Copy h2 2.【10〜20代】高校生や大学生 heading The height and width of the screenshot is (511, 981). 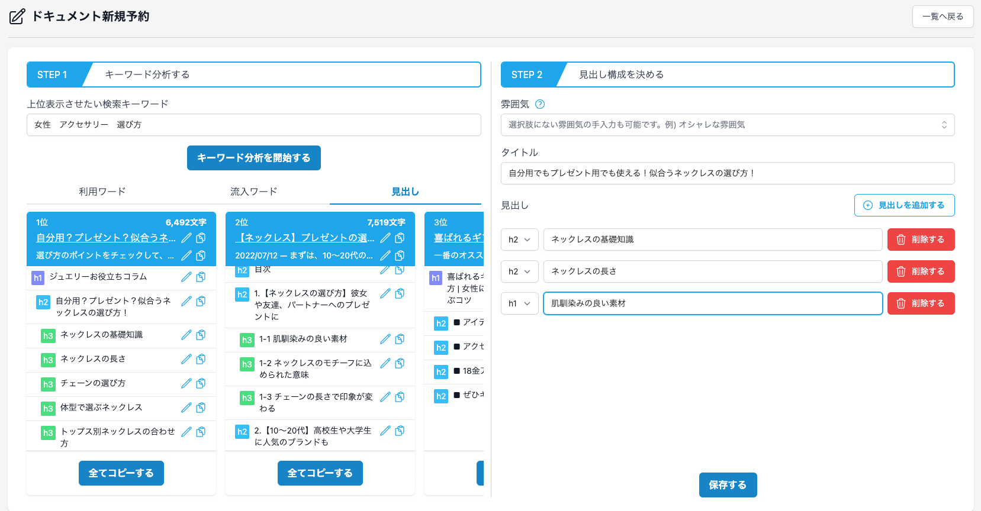[400, 431]
